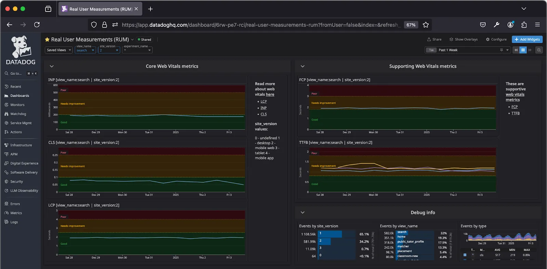Unstar the Real User Measurements dashboard
The image size is (547, 269).
[47, 40]
